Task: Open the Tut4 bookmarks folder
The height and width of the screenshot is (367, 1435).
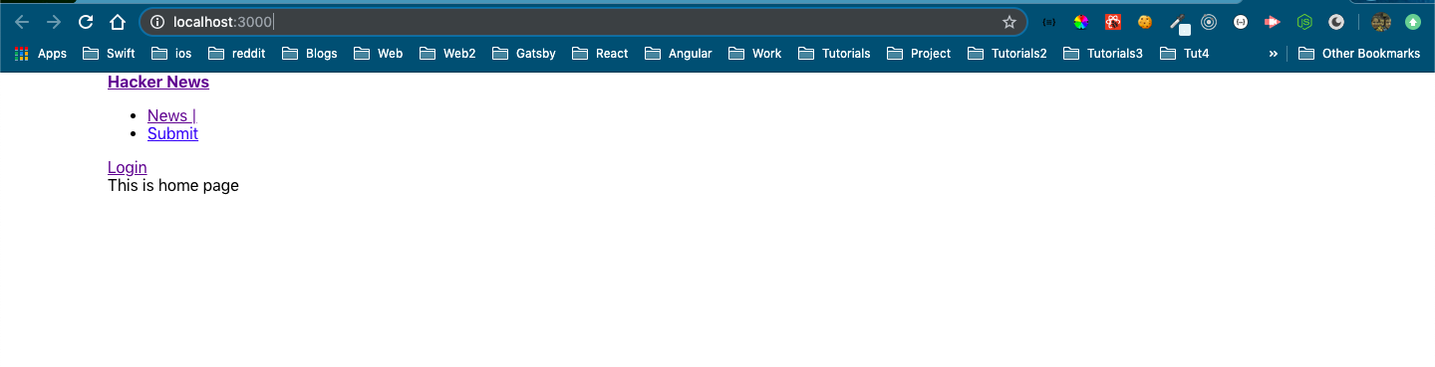Action: (x=1185, y=54)
